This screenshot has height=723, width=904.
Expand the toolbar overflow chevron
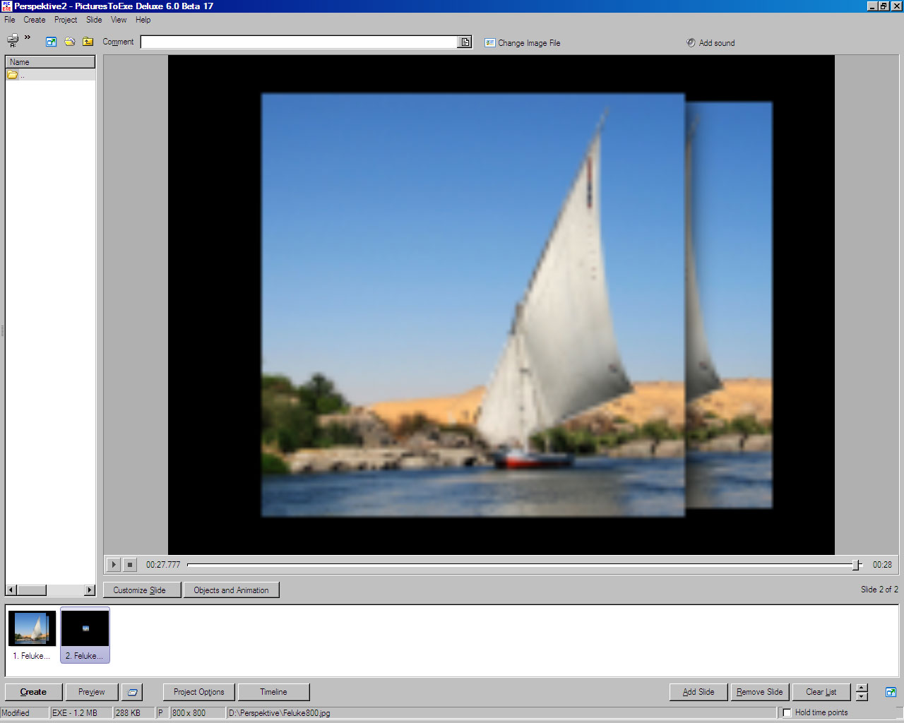pyautogui.click(x=28, y=37)
